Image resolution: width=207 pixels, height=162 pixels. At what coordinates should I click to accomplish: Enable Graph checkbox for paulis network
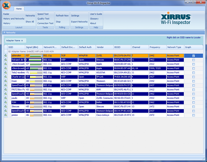click(193, 98)
